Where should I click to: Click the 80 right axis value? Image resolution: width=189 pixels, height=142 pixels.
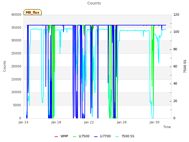pos(175,49)
